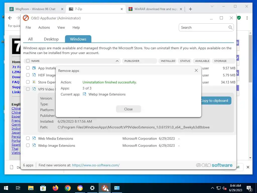Click Copy to clipboard button
Image resolution: width=257 pixels, height=193 pixels.
coord(216,101)
